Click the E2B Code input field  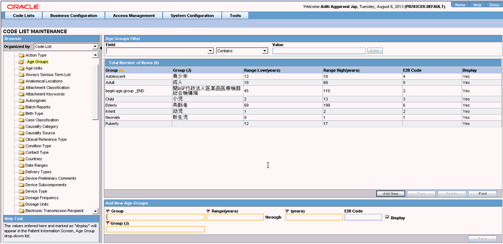[x=363, y=217]
